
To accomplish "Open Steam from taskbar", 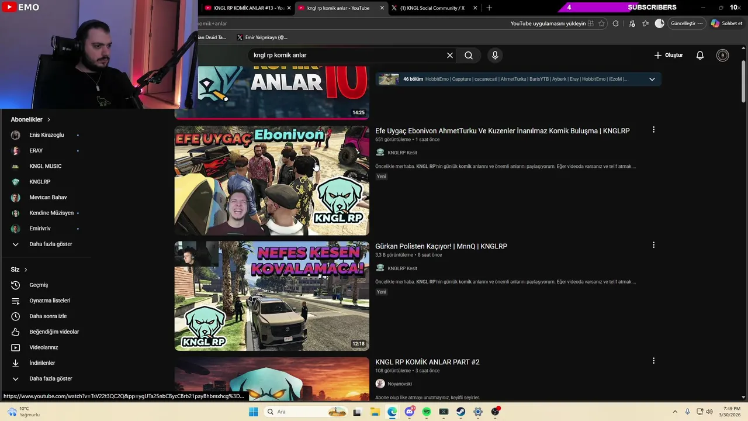I will pos(461,412).
